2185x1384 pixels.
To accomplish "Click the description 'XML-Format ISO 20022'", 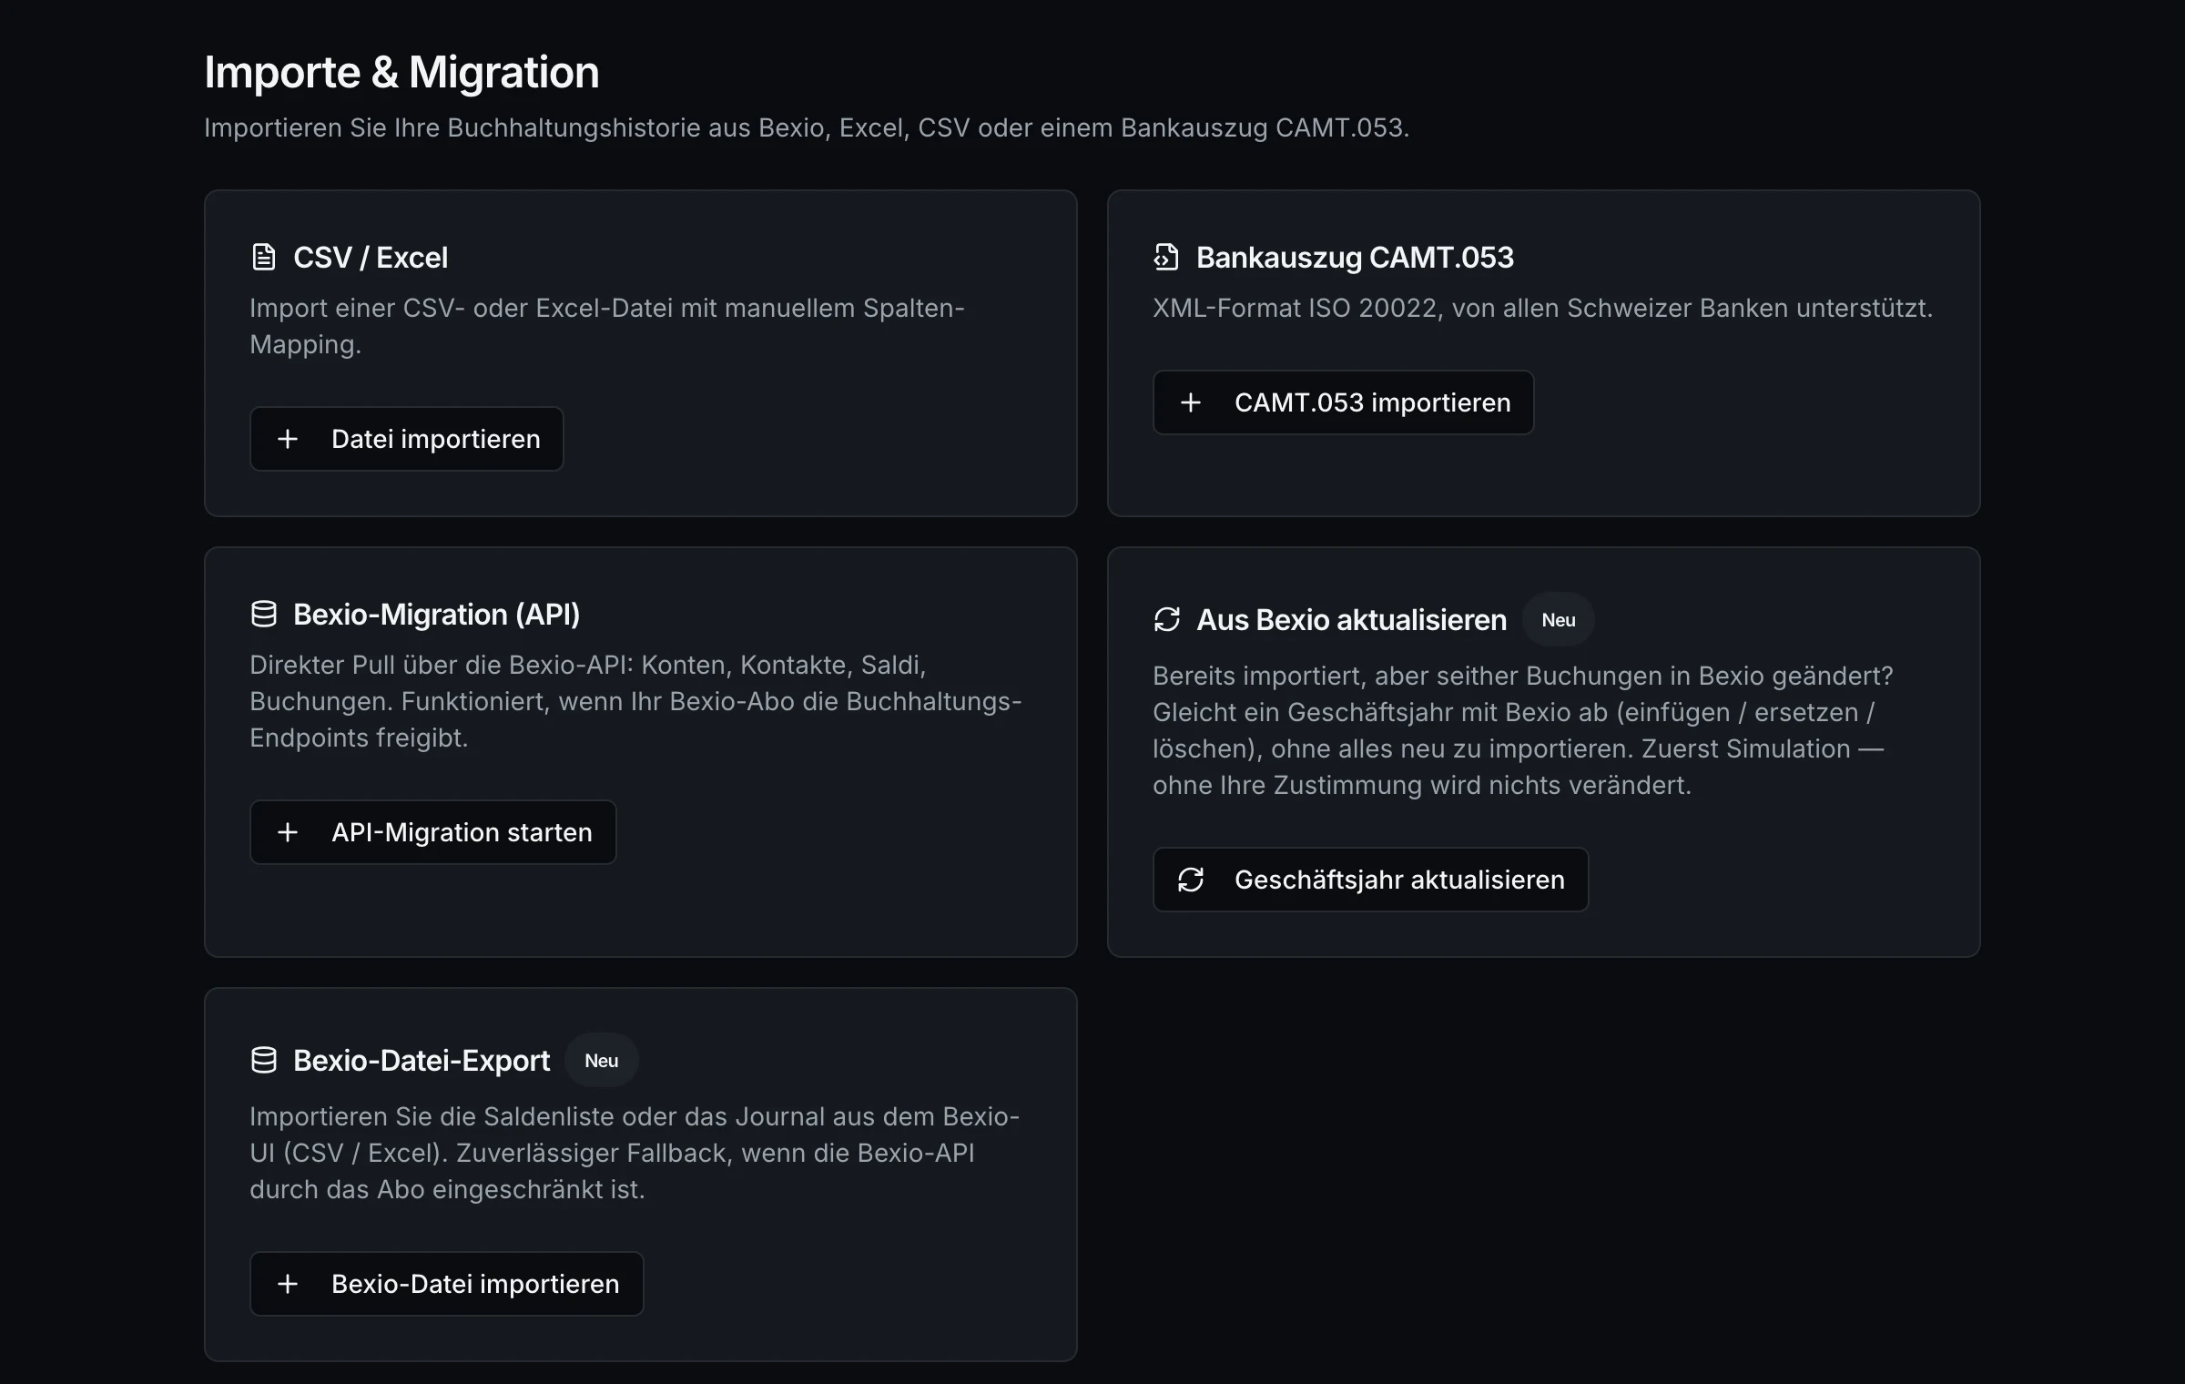I will point(1542,308).
